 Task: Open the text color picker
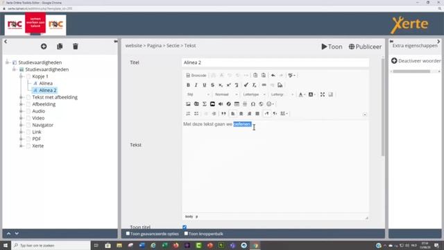(x=302, y=94)
